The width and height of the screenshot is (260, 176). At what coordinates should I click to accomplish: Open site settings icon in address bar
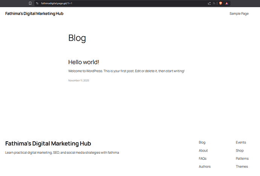click(37, 3)
